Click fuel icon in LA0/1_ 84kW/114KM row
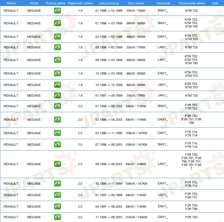Viewport: 224px width, 222px height. 57,164
